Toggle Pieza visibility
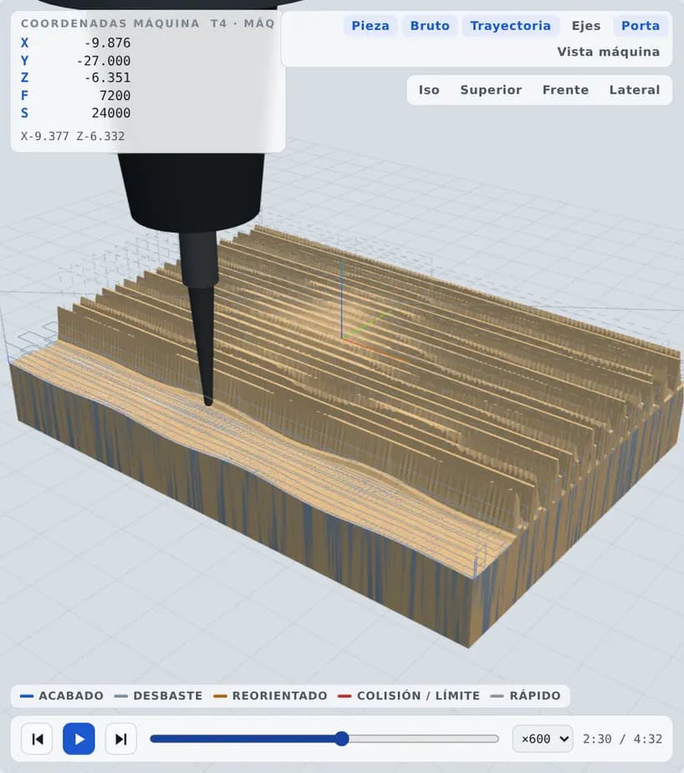684x773 pixels. coord(370,26)
